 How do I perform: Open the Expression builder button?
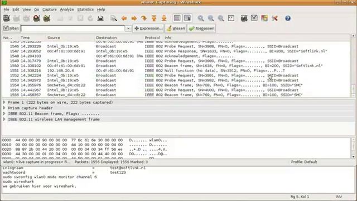click(148, 28)
